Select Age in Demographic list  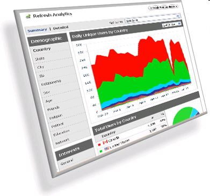(48, 101)
